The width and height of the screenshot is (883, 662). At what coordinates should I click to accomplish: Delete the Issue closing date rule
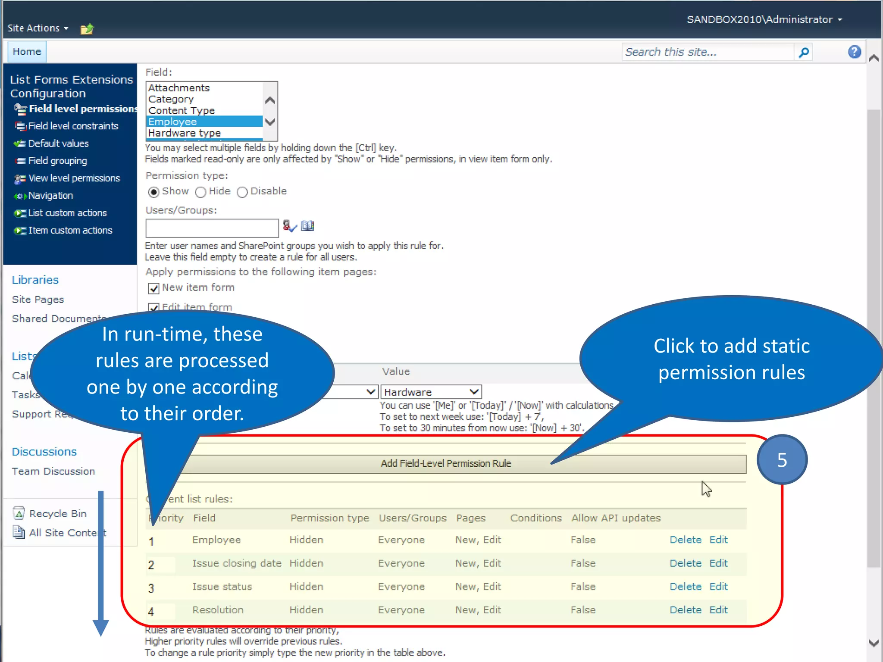tap(685, 563)
